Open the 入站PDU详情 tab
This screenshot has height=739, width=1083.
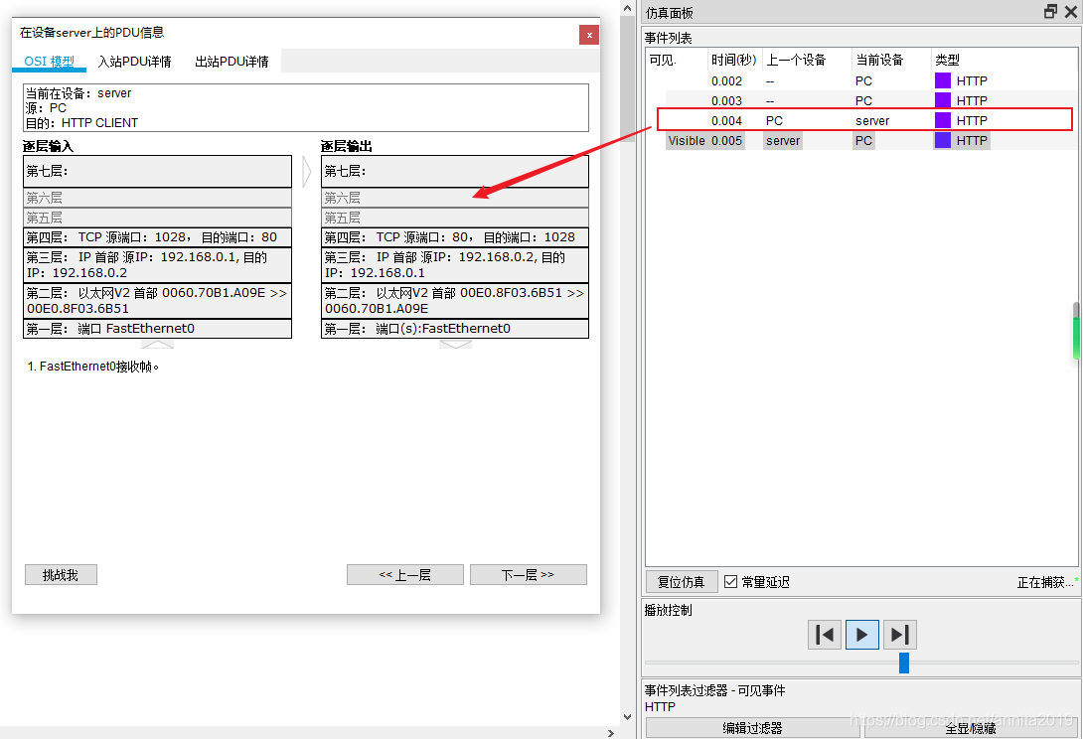point(135,61)
